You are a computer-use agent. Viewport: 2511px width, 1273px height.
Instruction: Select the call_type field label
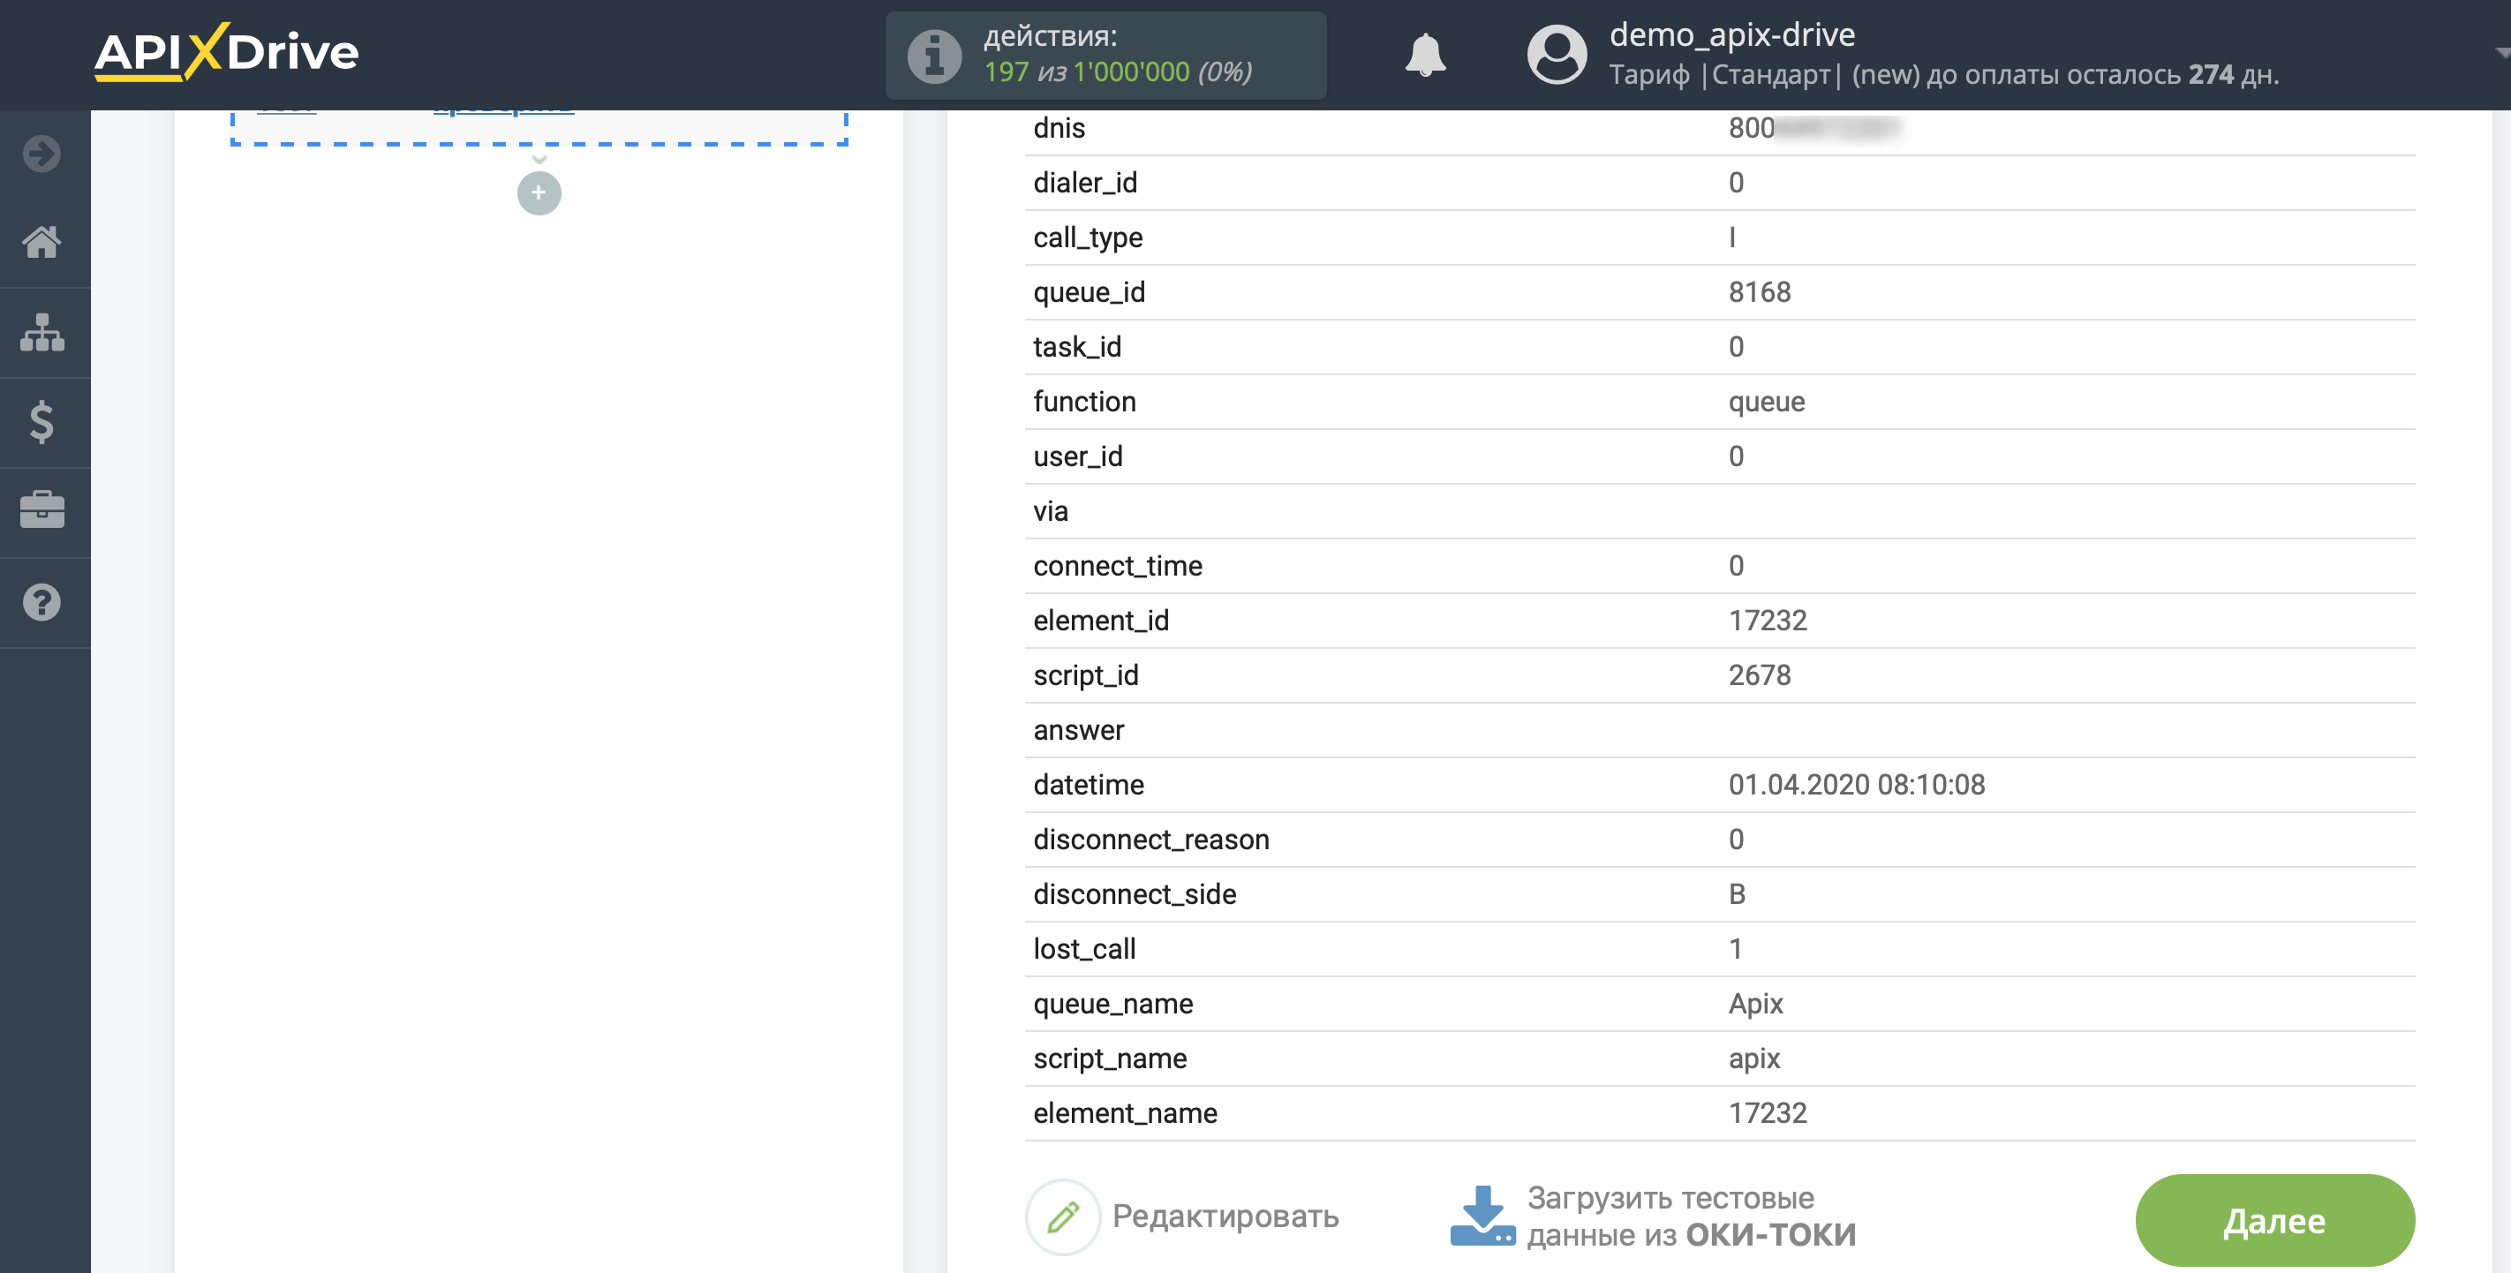click(x=1088, y=237)
